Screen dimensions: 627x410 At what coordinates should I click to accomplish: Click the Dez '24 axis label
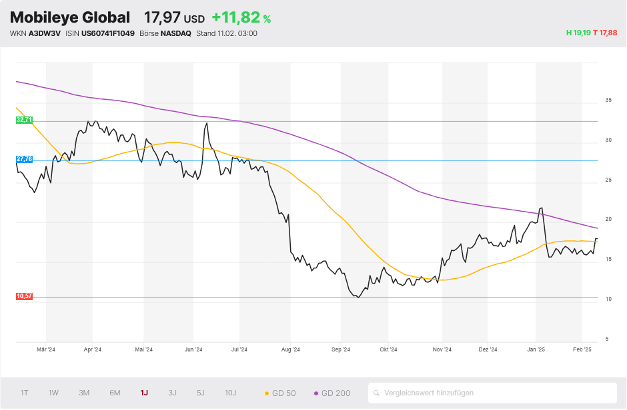click(488, 350)
